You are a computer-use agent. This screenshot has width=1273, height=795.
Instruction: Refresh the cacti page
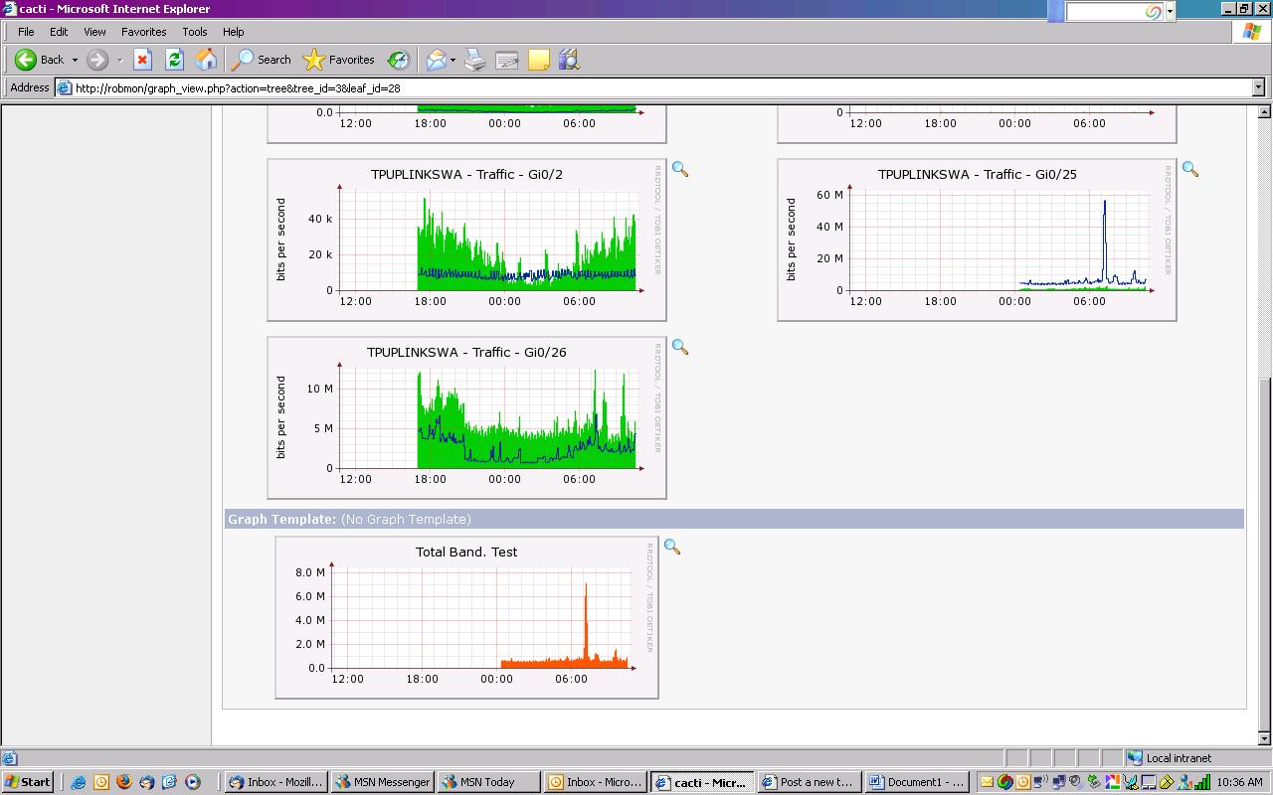point(174,60)
